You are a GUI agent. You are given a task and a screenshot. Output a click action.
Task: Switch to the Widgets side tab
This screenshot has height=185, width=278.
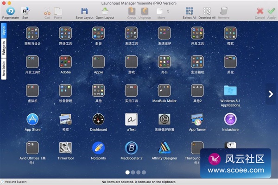click(x=4, y=48)
